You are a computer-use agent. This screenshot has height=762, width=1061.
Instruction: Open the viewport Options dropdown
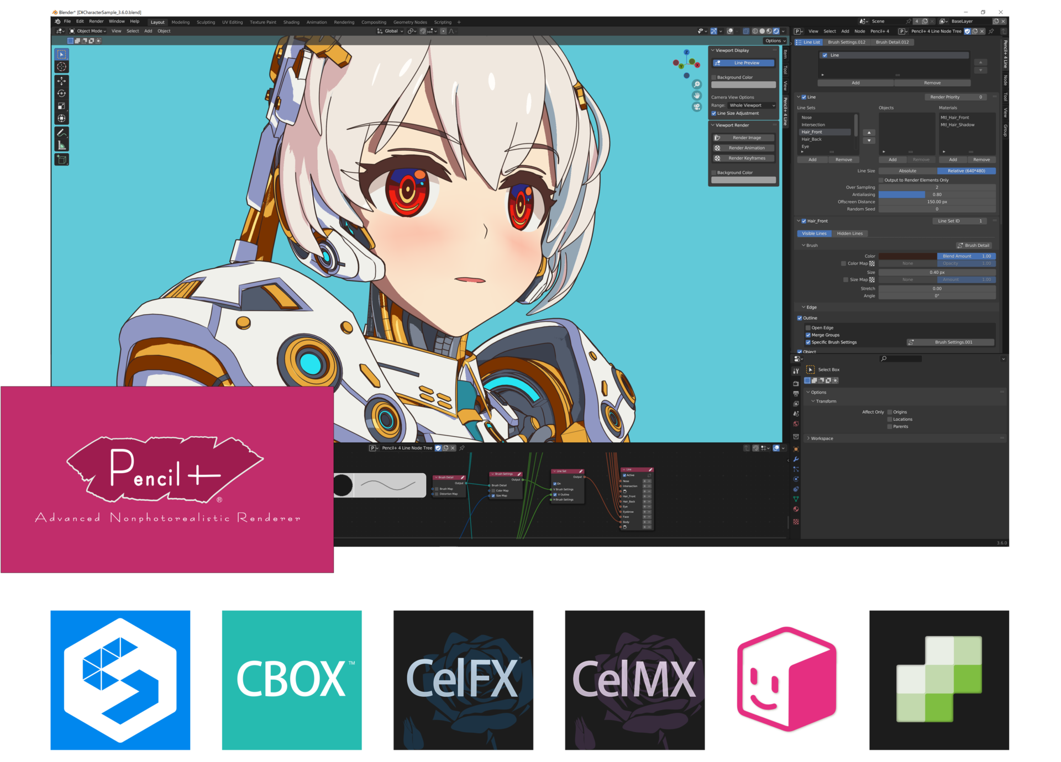pos(775,41)
